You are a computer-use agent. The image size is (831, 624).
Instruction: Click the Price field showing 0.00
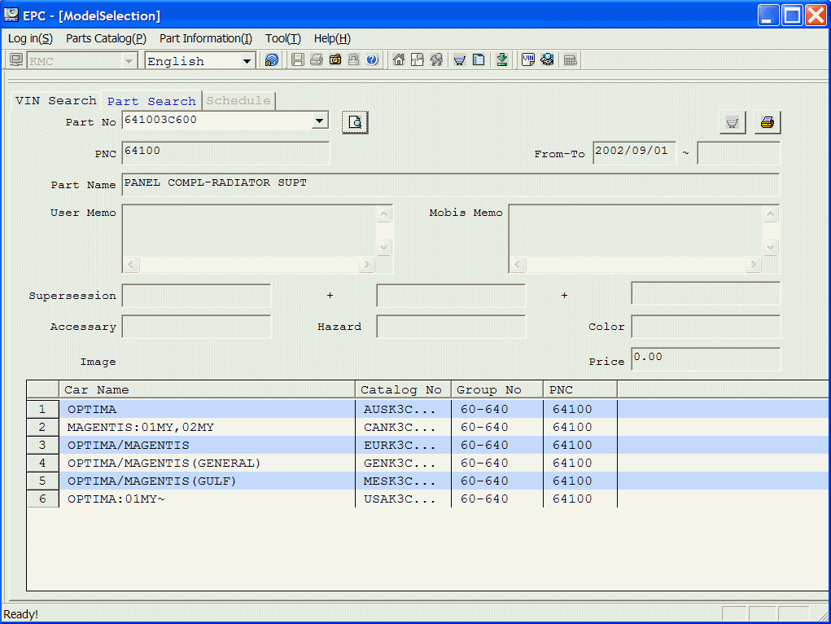(706, 358)
